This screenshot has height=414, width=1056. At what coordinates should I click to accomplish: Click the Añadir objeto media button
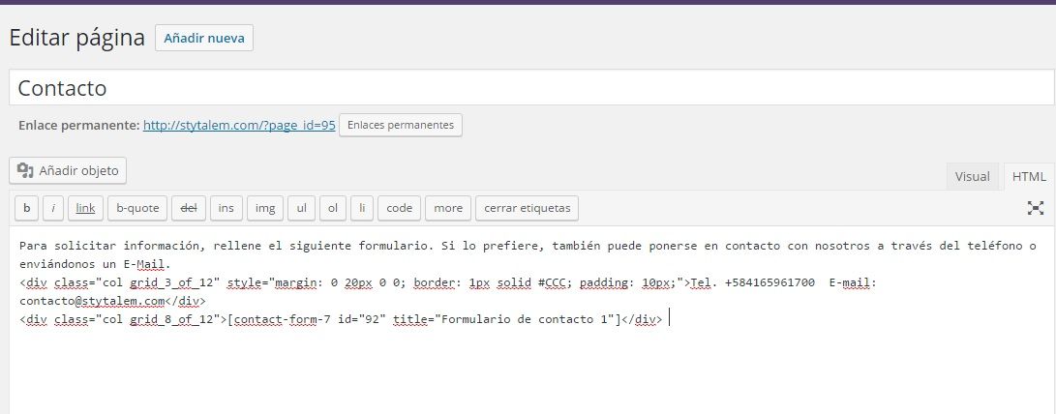(x=68, y=170)
